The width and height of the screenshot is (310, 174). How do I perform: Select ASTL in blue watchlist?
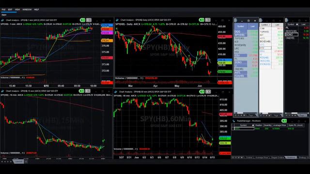pyautogui.click(x=241, y=72)
